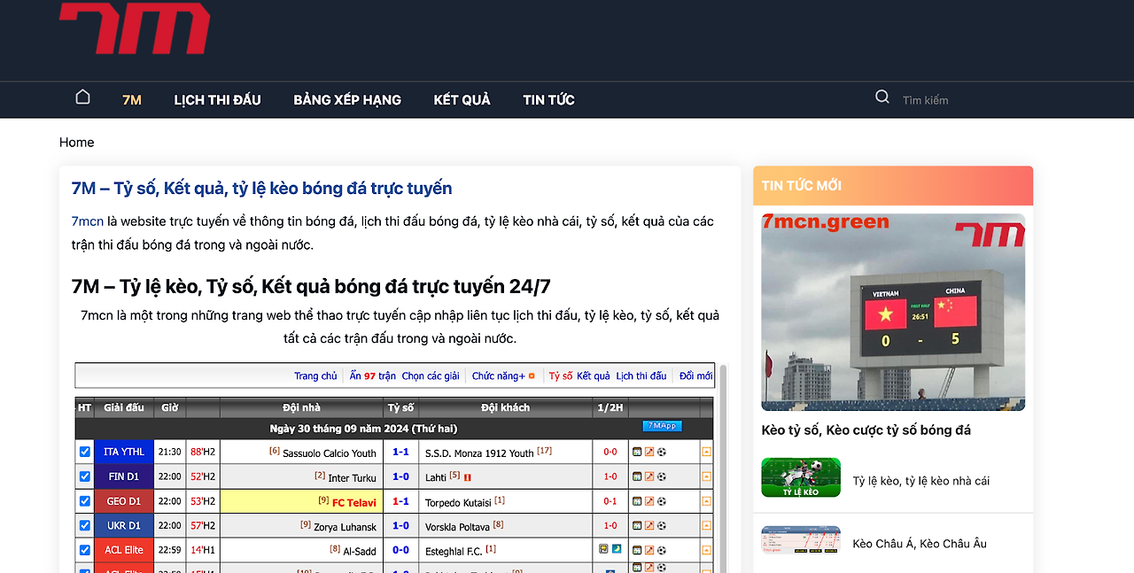The height and width of the screenshot is (573, 1134).
Task: Select the 7M navigation menu item
Action: tap(132, 99)
